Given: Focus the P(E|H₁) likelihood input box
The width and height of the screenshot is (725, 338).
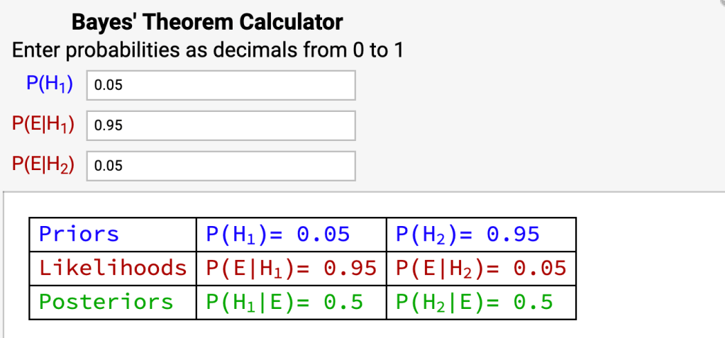Looking at the screenshot, I should tap(220, 125).
